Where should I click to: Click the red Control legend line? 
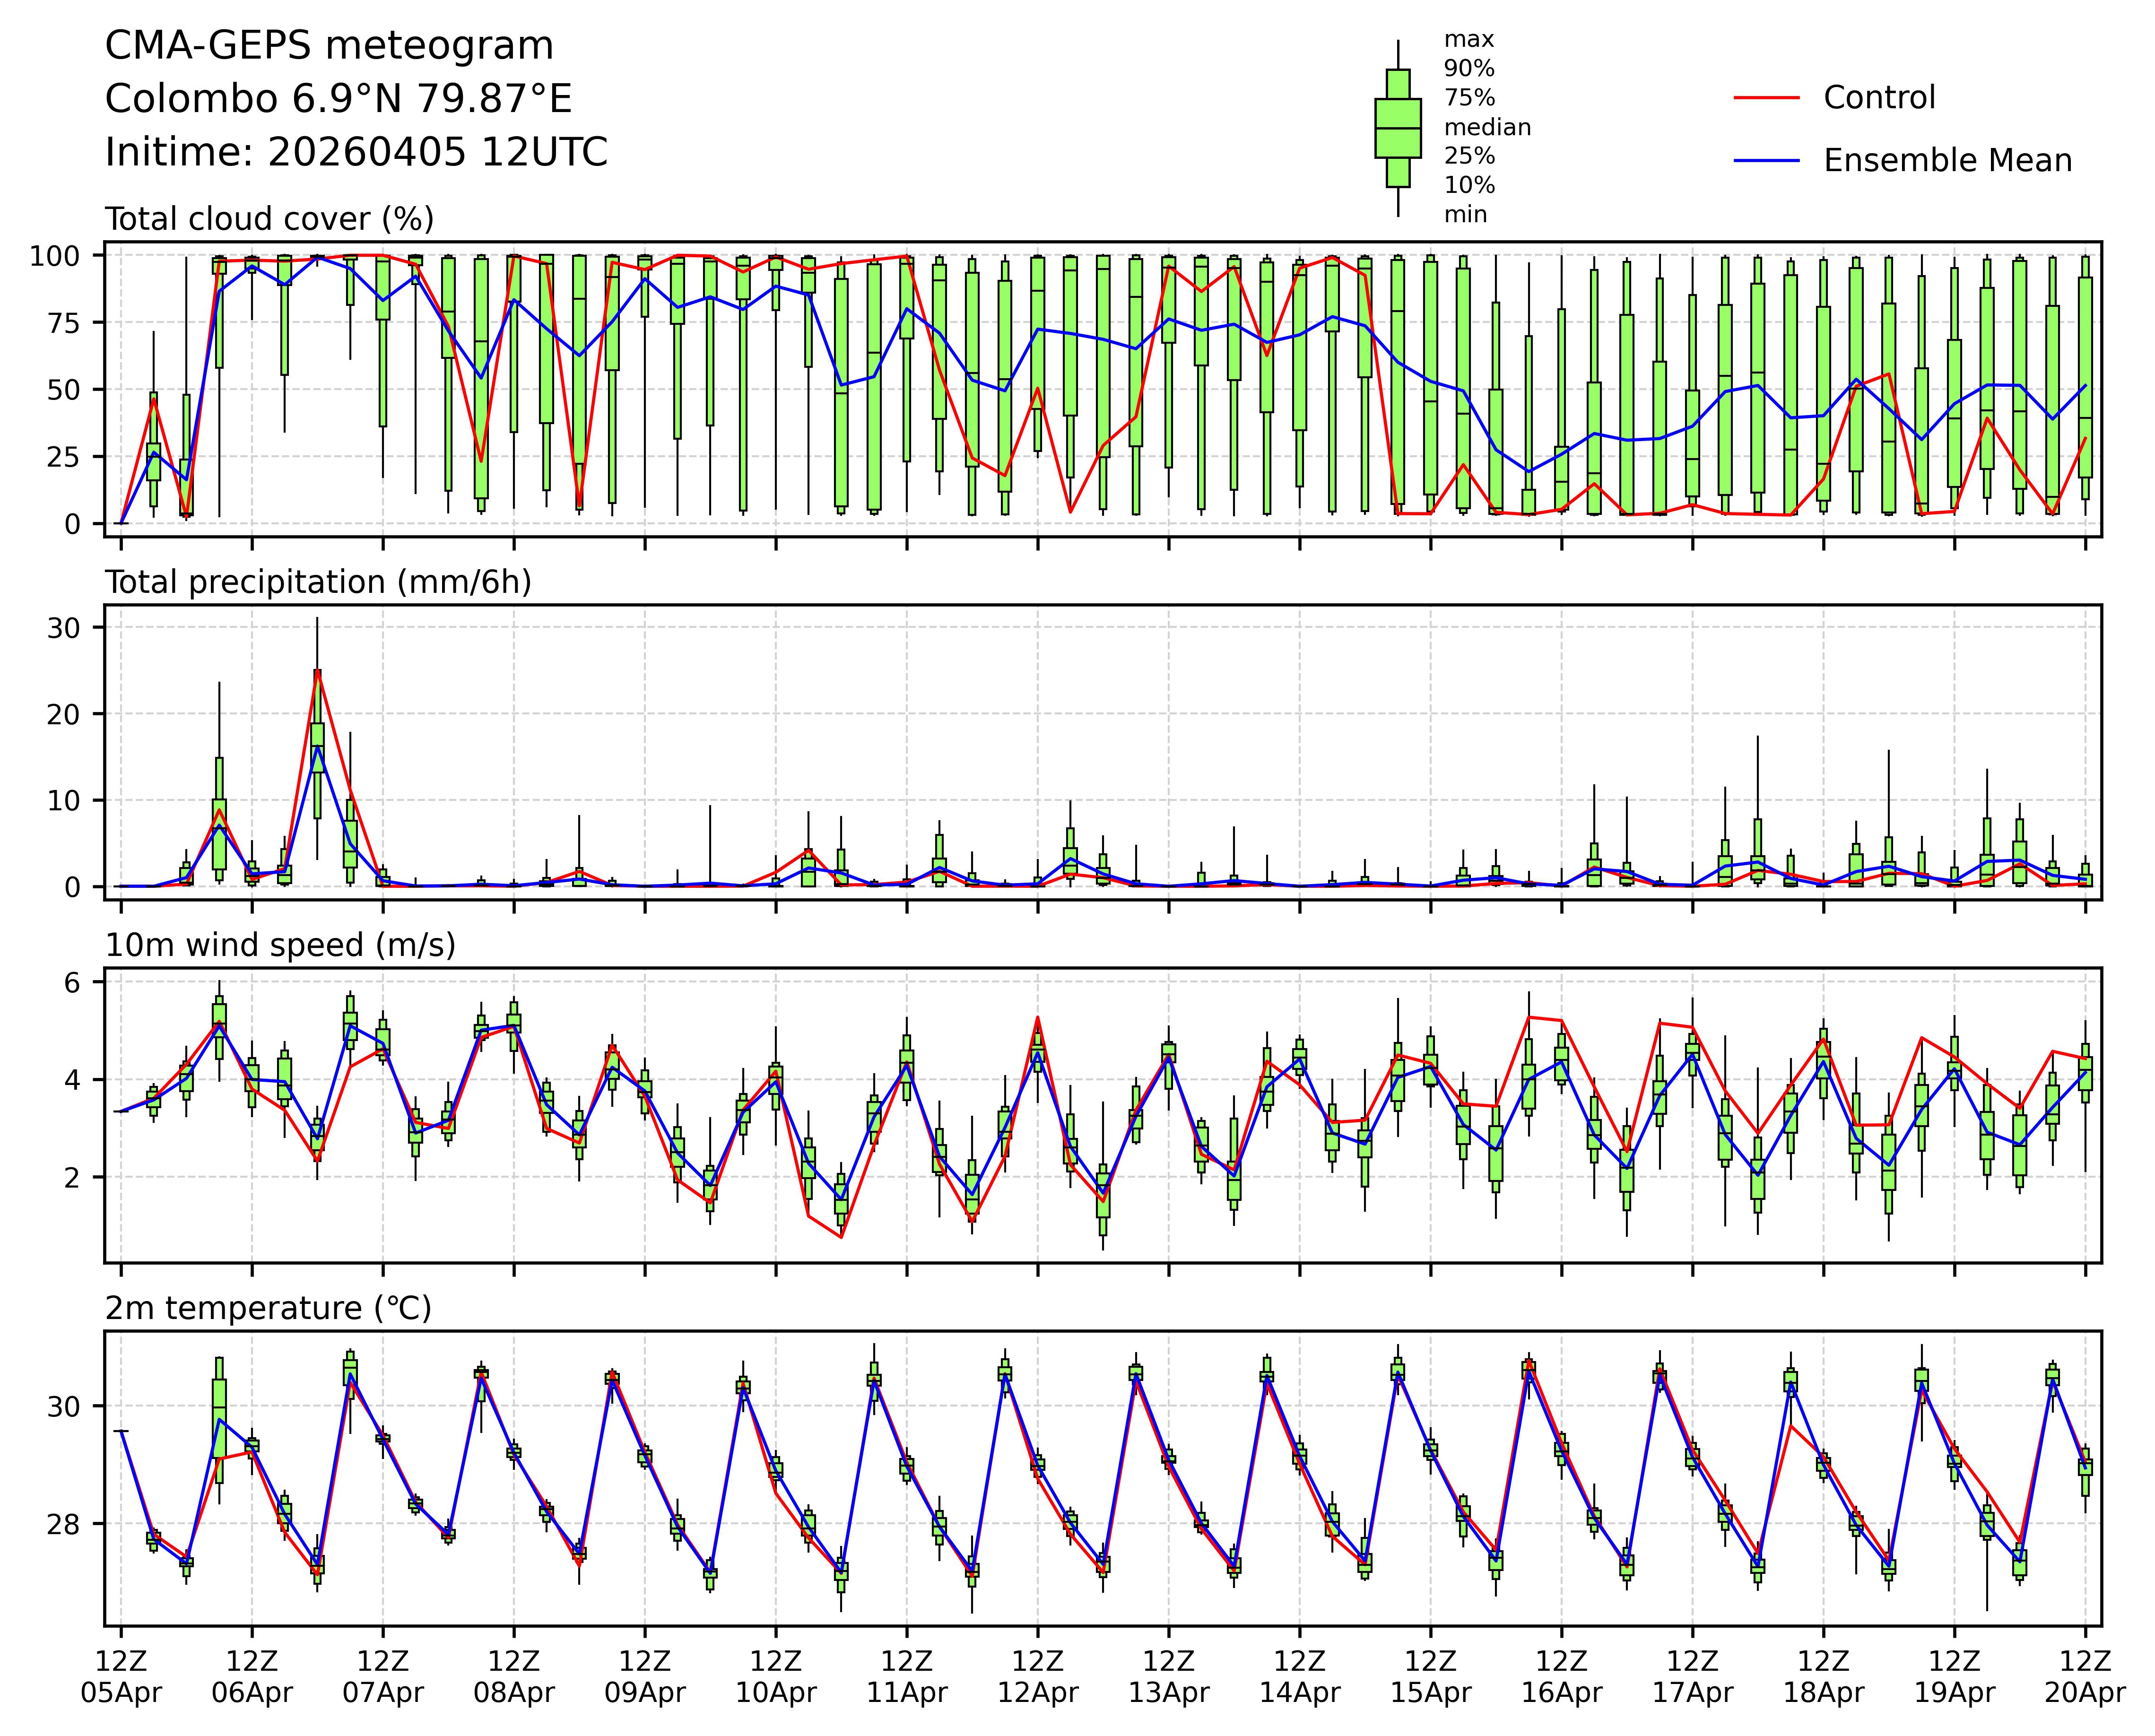(x=1766, y=98)
